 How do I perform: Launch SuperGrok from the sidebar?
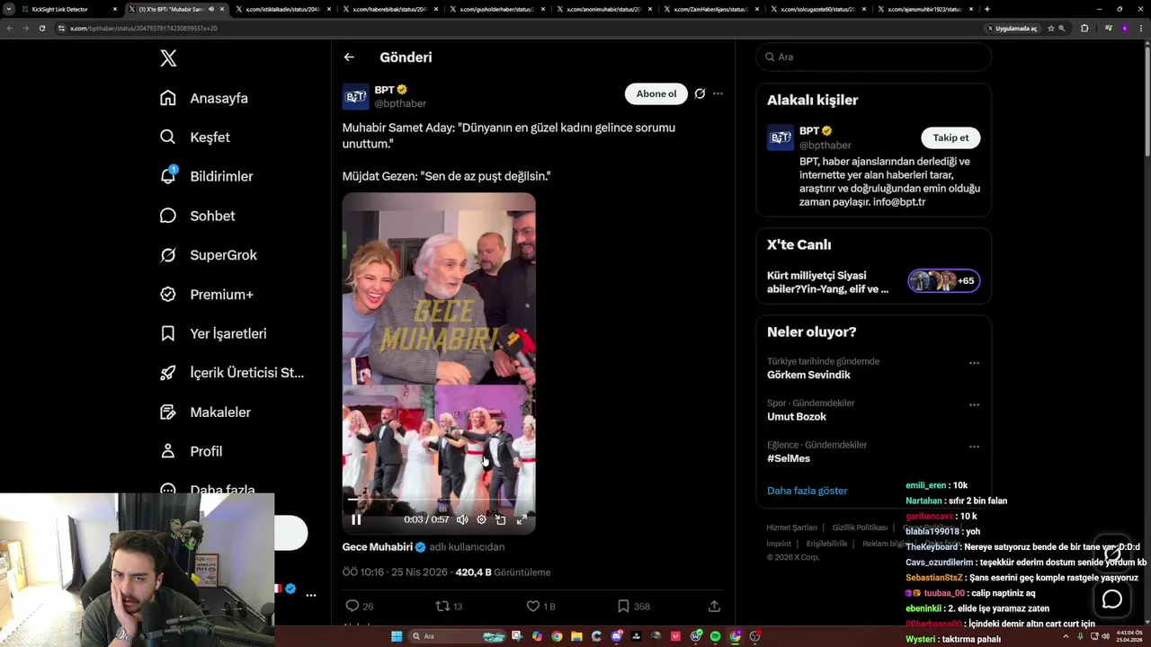(209, 255)
